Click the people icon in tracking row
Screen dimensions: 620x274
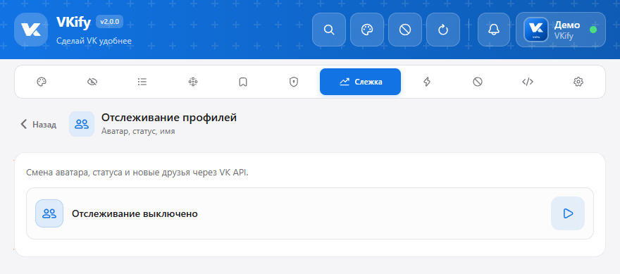49,213
